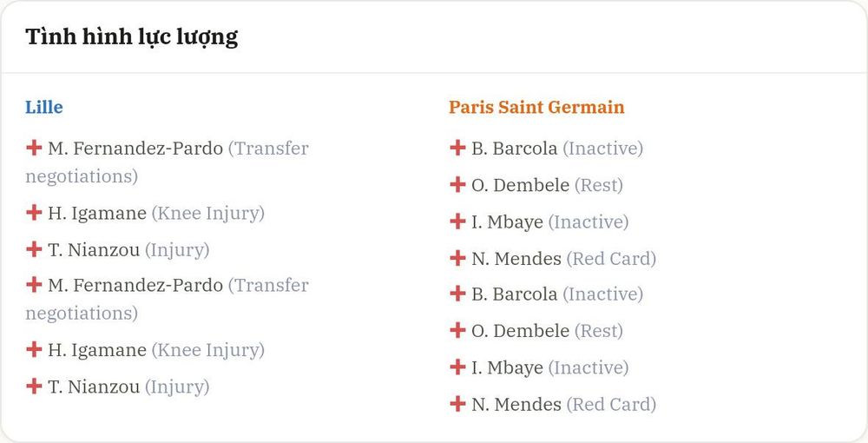Click the red cross beside first H. Igamane entry
Image resolution: width=868 pixels, height=443 pixels.
tap(35, 213)
